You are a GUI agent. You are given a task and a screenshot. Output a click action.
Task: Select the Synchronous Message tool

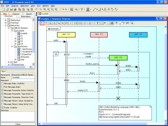pos(50,23)
